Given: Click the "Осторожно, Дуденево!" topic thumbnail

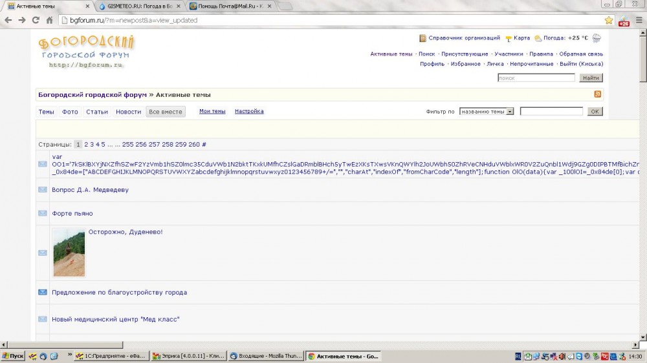Looking at the screenshot, I should (x=69, y=253).
